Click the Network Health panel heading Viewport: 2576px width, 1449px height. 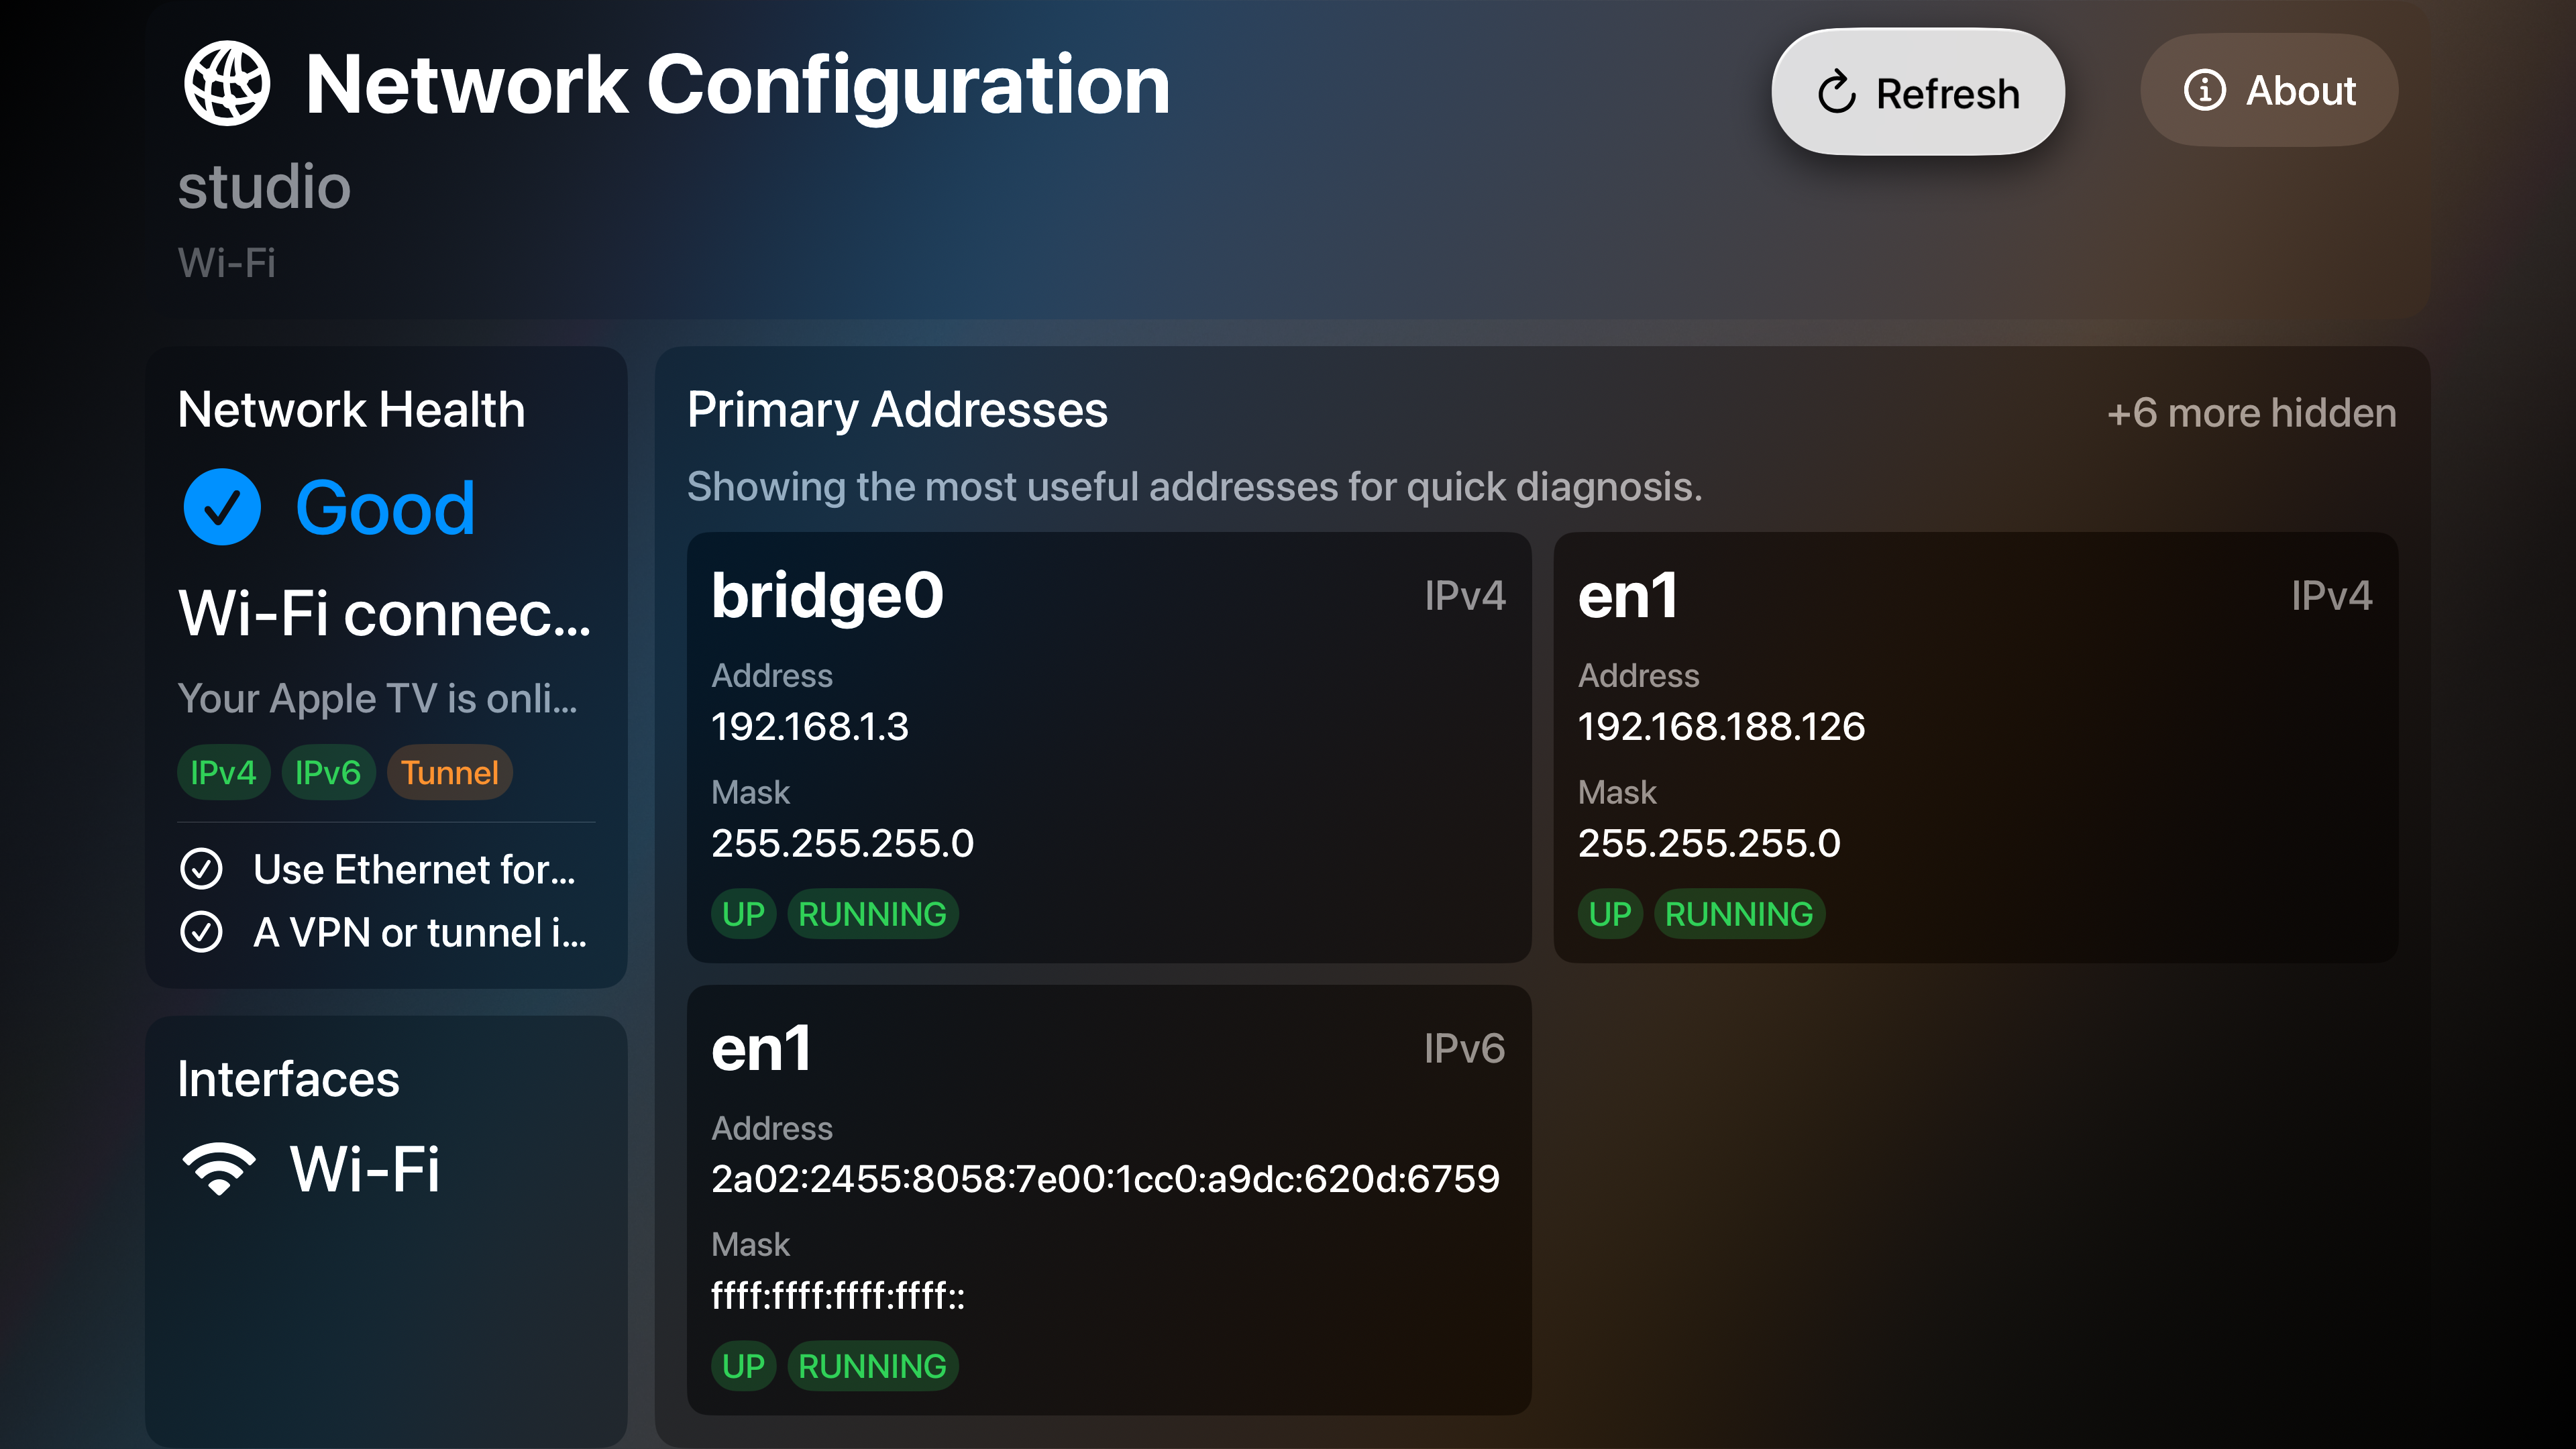click(351, 410)
